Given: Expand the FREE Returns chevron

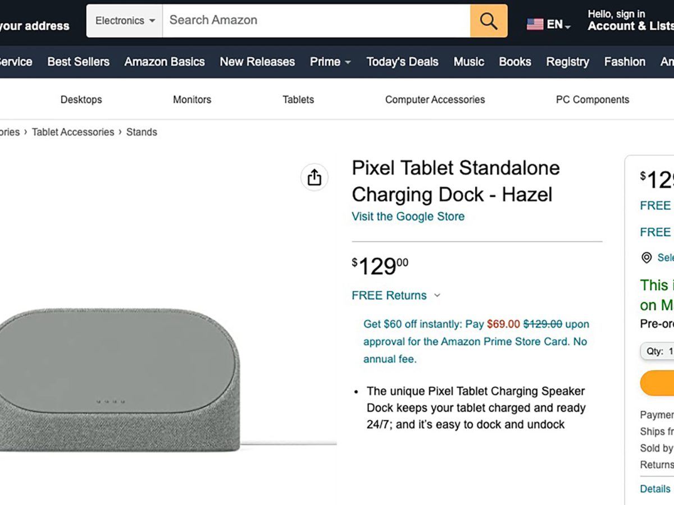Looking at the screenshot, I should [x=438, y=296].
